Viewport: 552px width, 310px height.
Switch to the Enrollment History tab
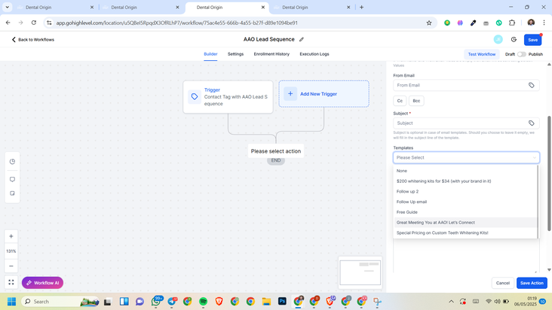click(x=271, y=54)
